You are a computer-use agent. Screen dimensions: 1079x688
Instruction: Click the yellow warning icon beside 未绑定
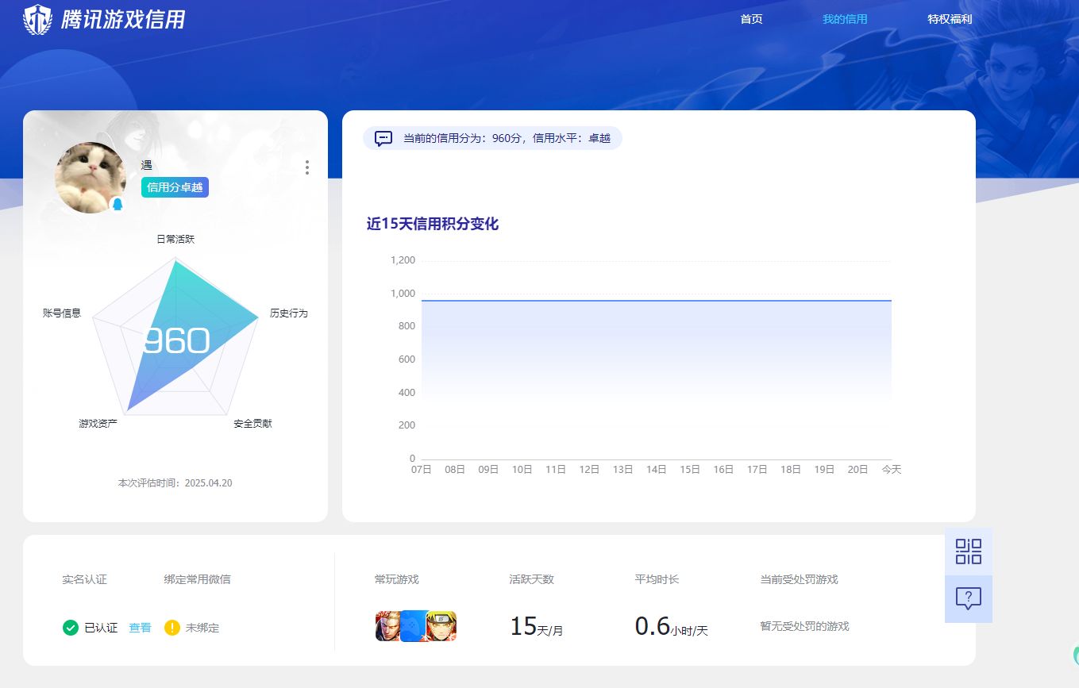point(172,628)
